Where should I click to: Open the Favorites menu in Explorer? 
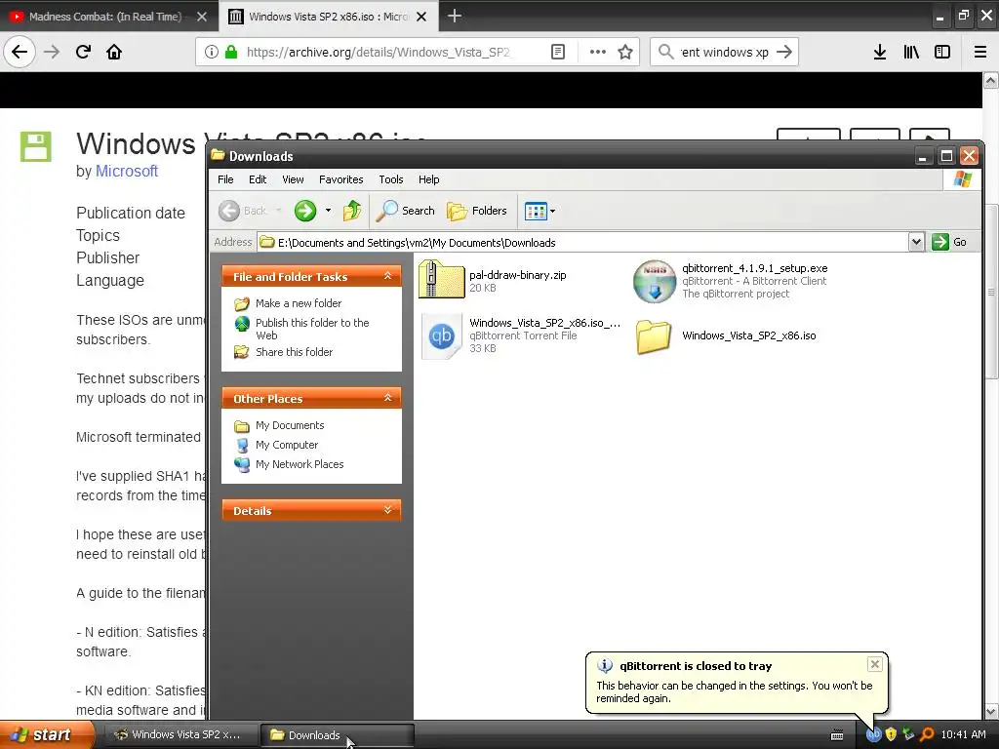[x=340, y=179]
